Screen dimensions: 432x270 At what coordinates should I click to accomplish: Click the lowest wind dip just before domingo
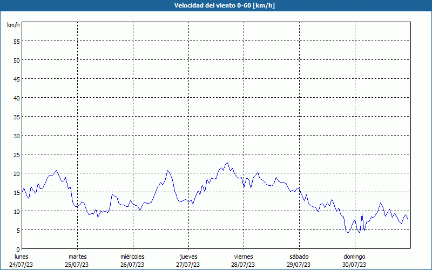(348, 233)
